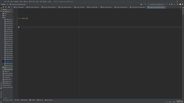Open the Run menu
This screenshot has width=184, height=103.
(x=34, y=1)
